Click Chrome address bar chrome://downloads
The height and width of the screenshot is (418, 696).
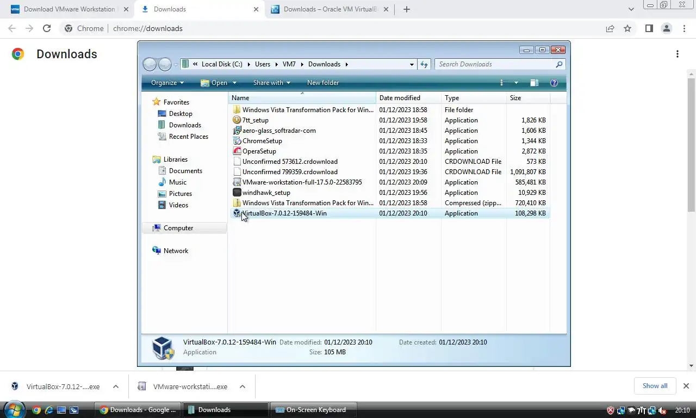[147, 28]
